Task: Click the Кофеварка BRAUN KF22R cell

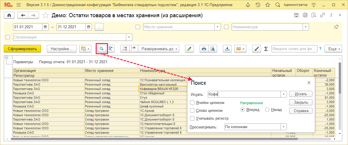Action: click(162, 89)
